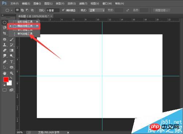Open the red foreground color swatch

click(6, 79)
